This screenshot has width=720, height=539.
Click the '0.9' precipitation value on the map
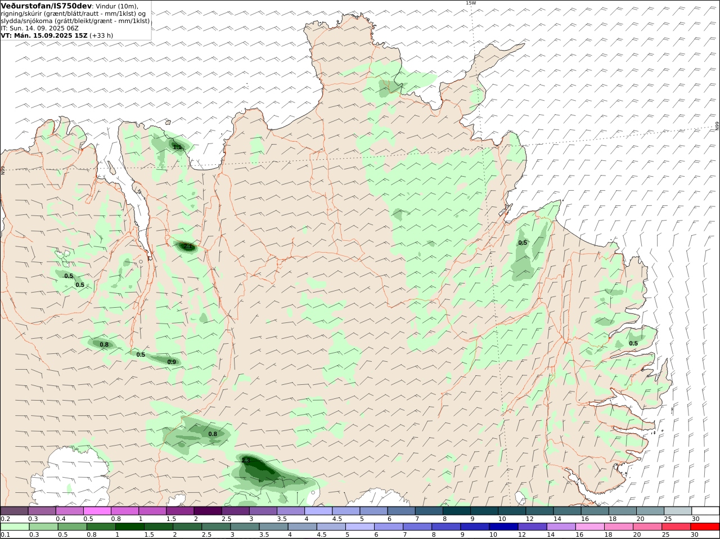172,362
